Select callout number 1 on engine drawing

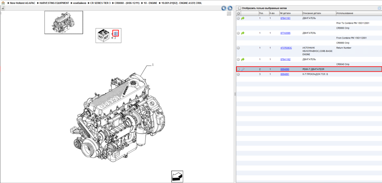(153, 65)
